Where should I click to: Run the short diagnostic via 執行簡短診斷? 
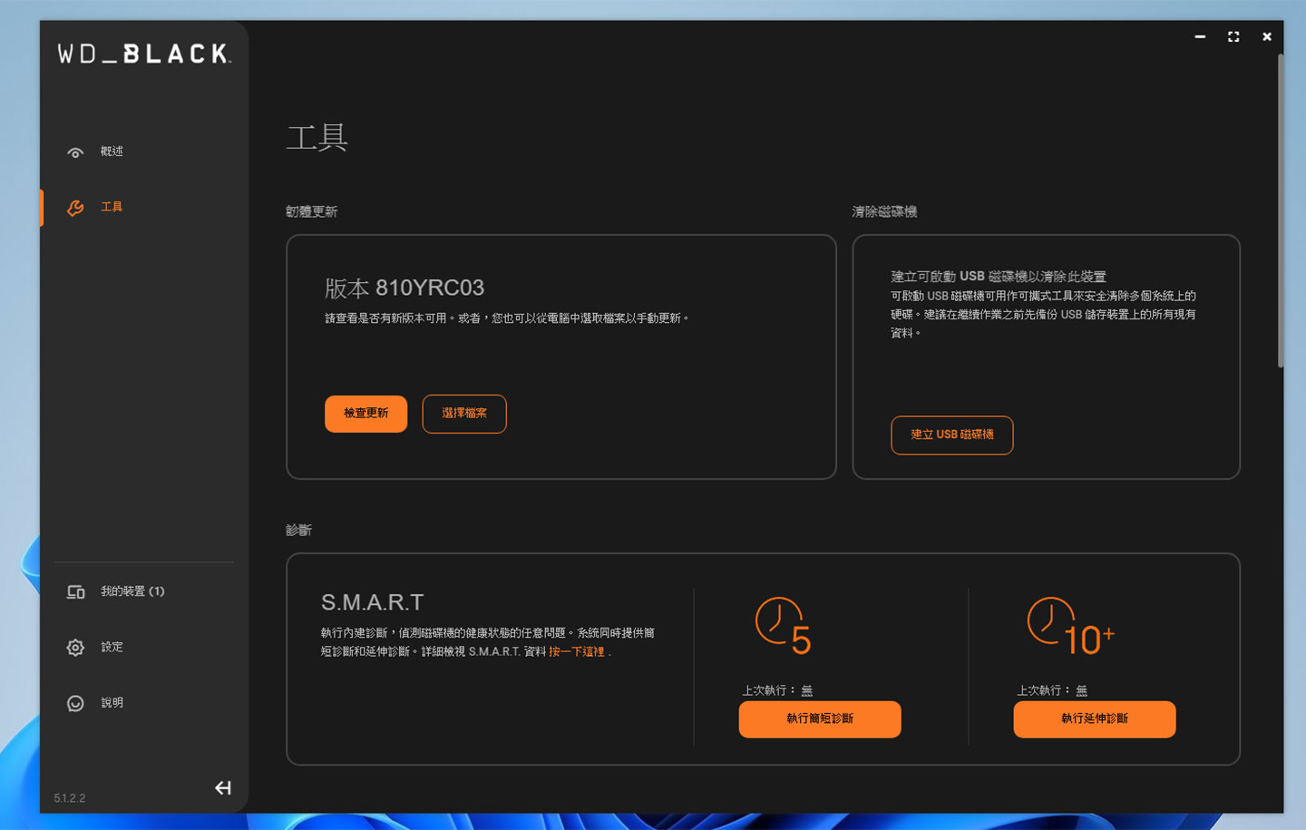pos(819,718)
